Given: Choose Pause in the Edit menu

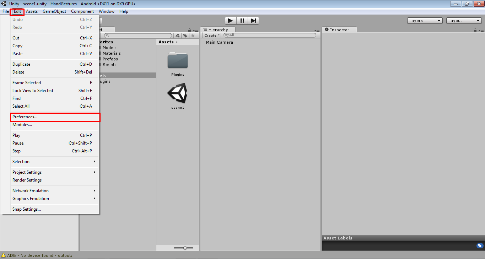Looking at the screenshot, I should pyautogui.click(x=55, y=143).
